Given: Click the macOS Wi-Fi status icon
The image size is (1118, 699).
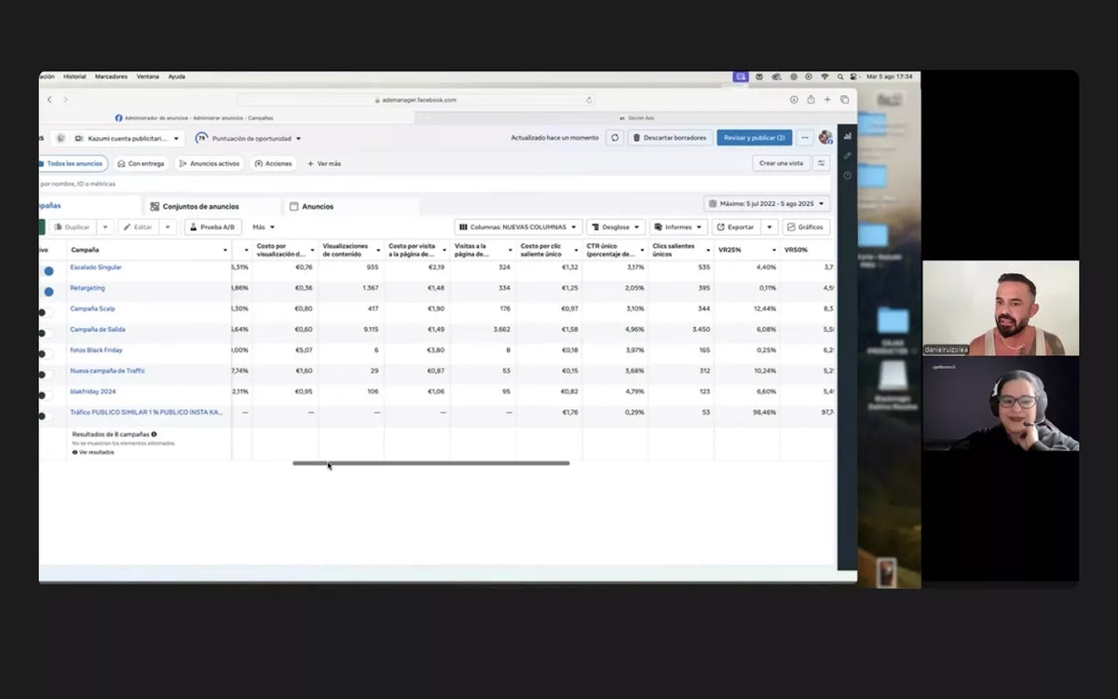Looking at the screenshot, I should click(x=825, y=76).
